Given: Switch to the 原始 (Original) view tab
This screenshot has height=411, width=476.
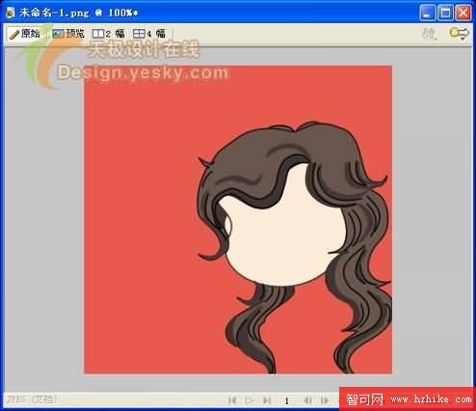Looking at the screenshot, I should click(25, 34).
